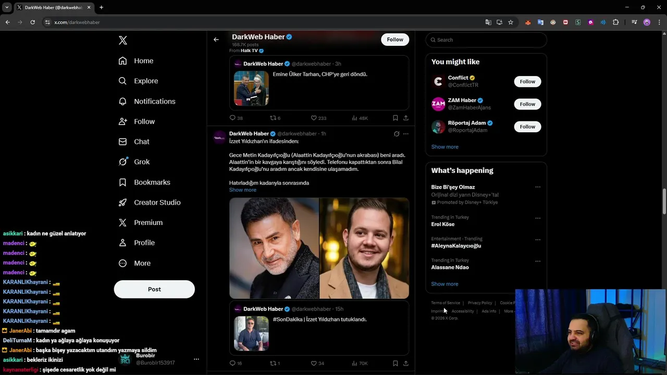Open Grok
Viewport: 667px width, 375px height.
[134, 162]
